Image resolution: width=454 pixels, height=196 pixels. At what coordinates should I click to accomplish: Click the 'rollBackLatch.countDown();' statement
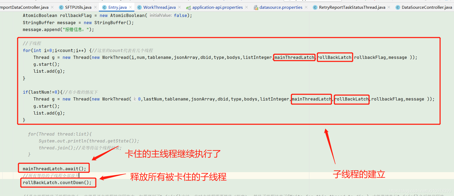point(57,182)
